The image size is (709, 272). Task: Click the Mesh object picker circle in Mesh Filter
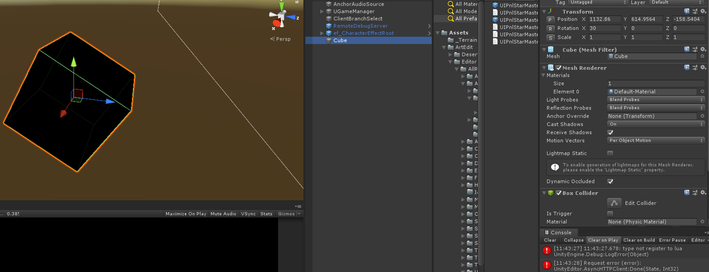coord(703,56)
